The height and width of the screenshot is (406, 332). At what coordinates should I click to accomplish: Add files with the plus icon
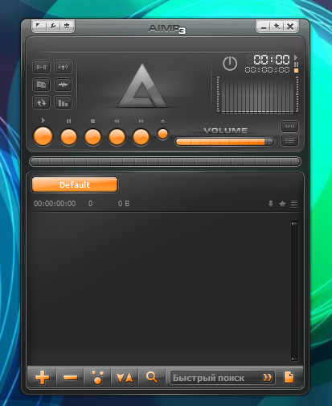coord(42,378)
